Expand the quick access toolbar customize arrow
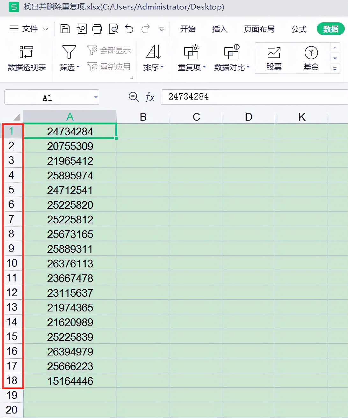The image size is (348, 418). [x=162, y=29]
